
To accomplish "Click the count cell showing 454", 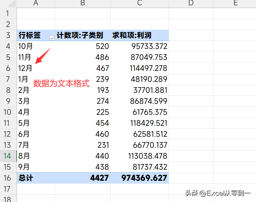I will 83,123.
